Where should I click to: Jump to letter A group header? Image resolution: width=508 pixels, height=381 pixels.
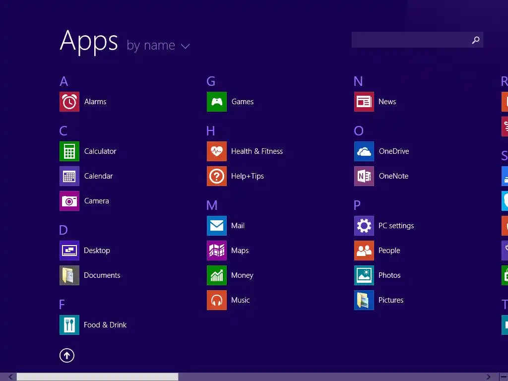pos(64,81)
